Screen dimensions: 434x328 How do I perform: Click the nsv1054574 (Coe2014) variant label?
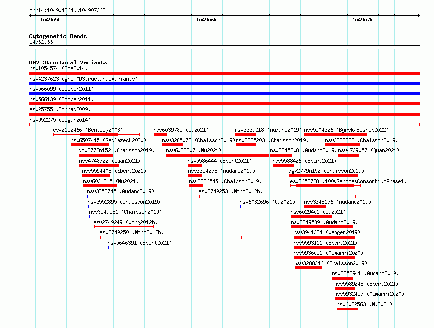[59, 68]
